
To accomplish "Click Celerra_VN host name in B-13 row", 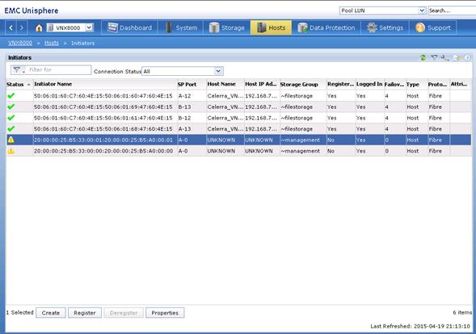I will pos(225,106).
